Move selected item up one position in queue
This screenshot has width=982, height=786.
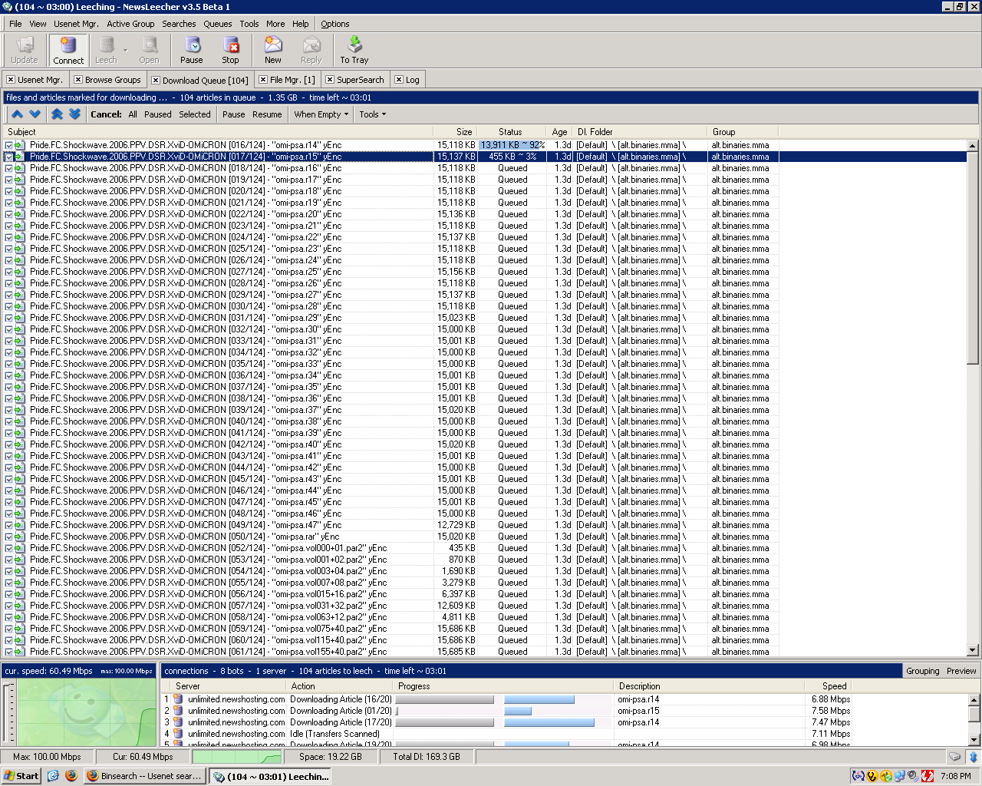point(17,114)
